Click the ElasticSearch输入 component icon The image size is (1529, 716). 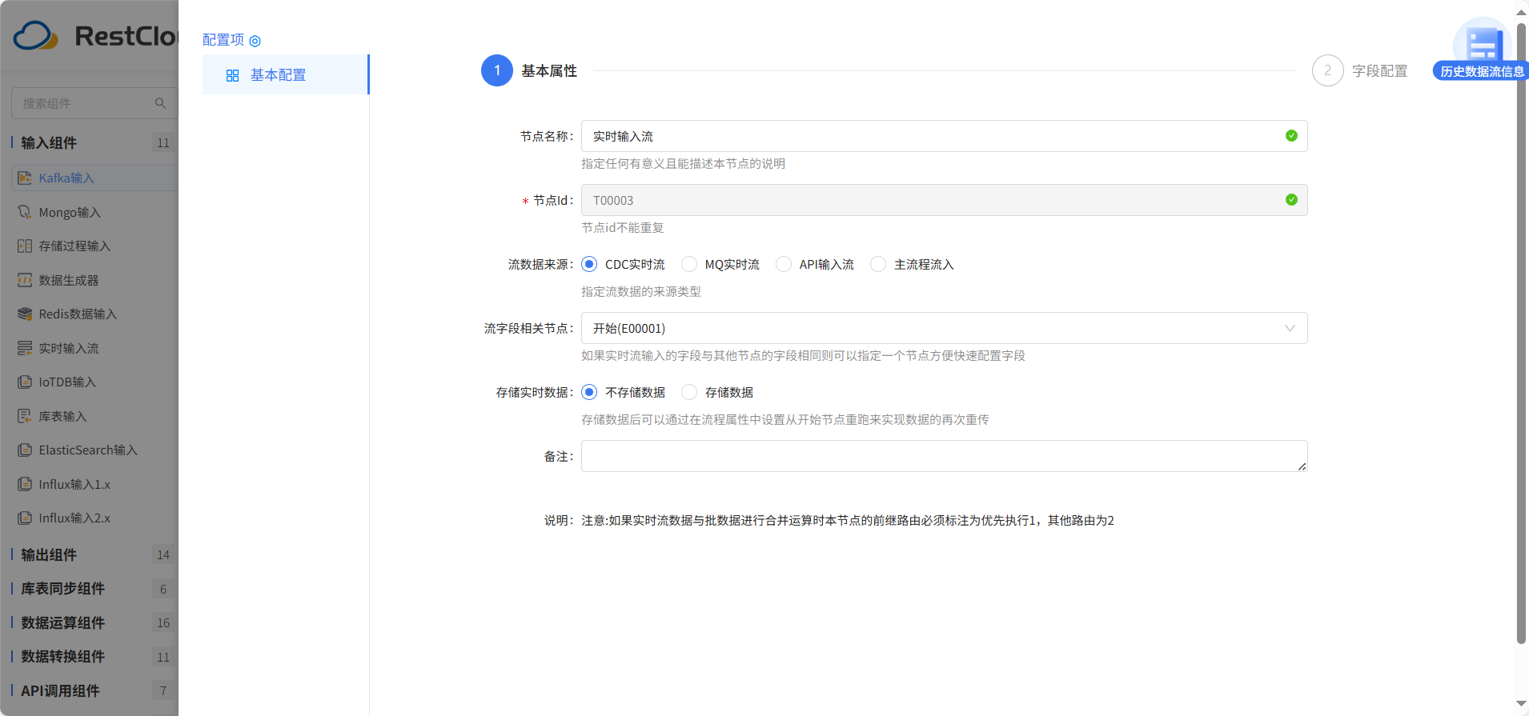tap(25, 450)
